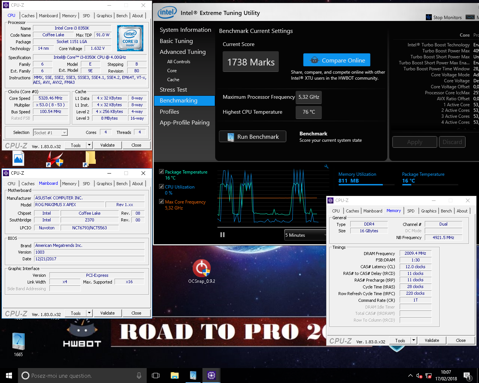Uncheck the CPU Utilization monitor checkbox
This screenshot has width=479, height=383.
[x=161, y=187]
